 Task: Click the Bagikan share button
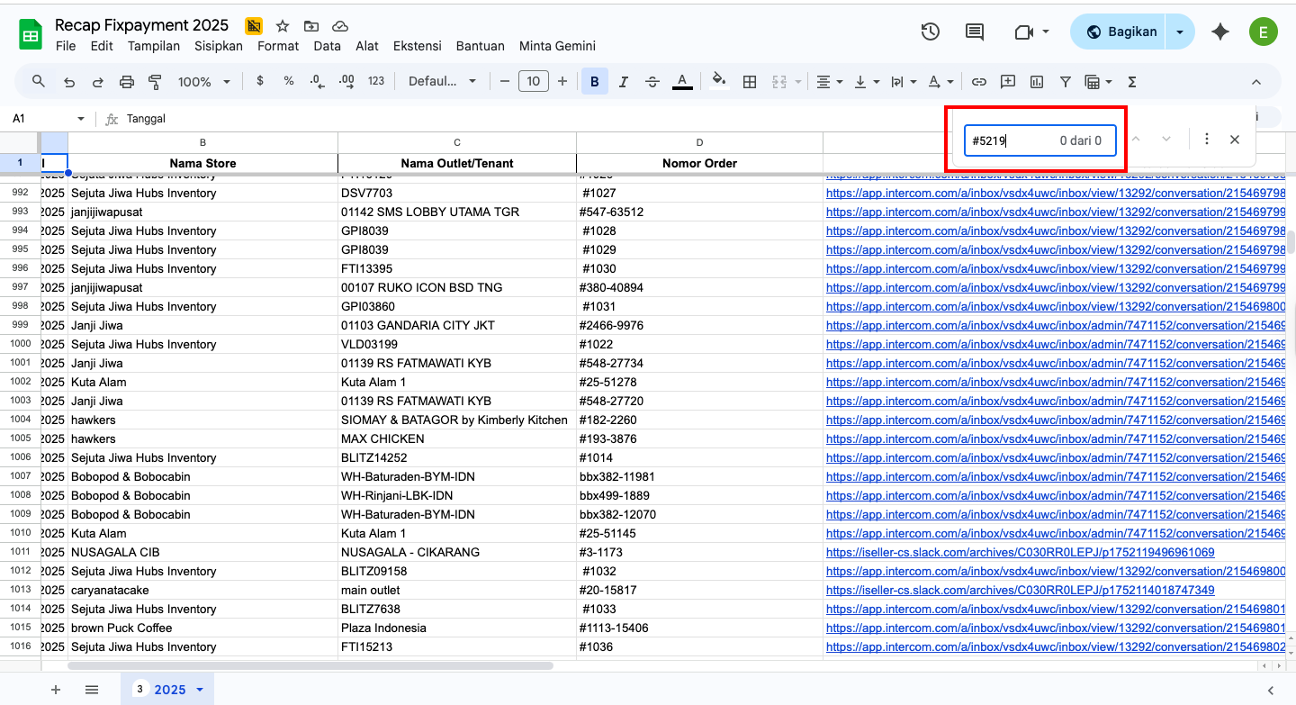[1120, 32]
